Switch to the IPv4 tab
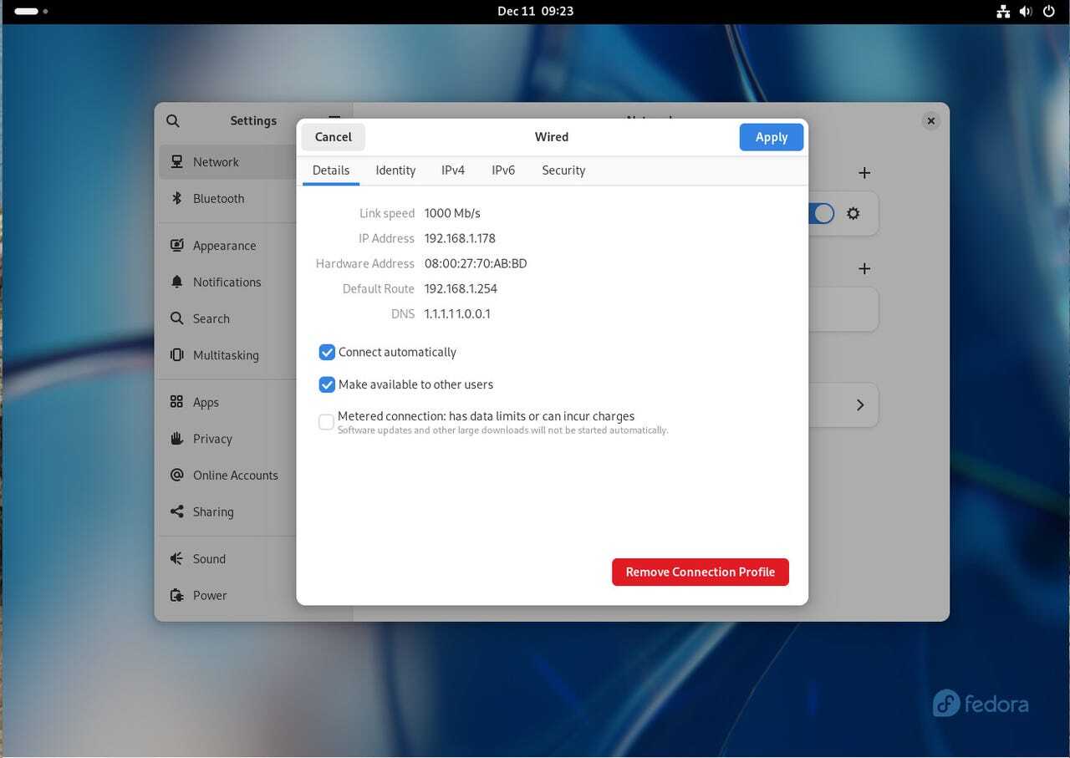The width and height of the screenshot is (1070, 758). pos(453,170)
